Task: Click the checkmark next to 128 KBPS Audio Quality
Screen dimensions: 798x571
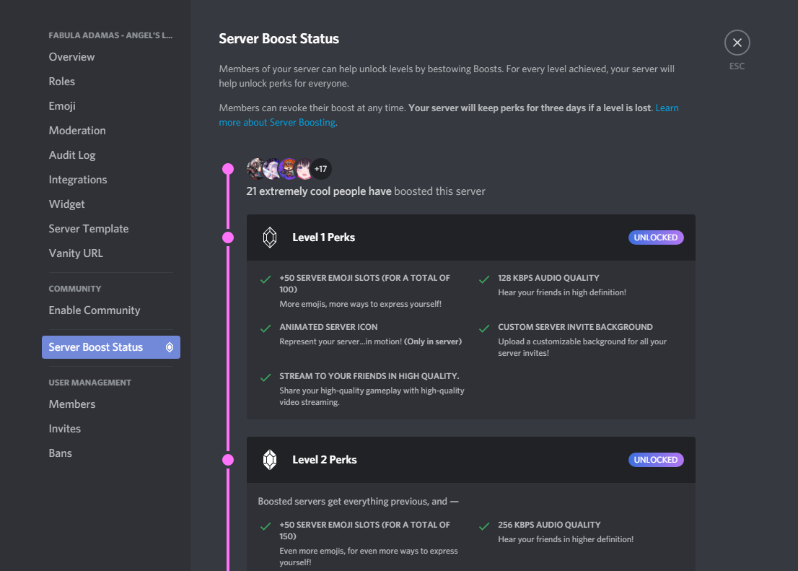Action: tap(482, 279)
